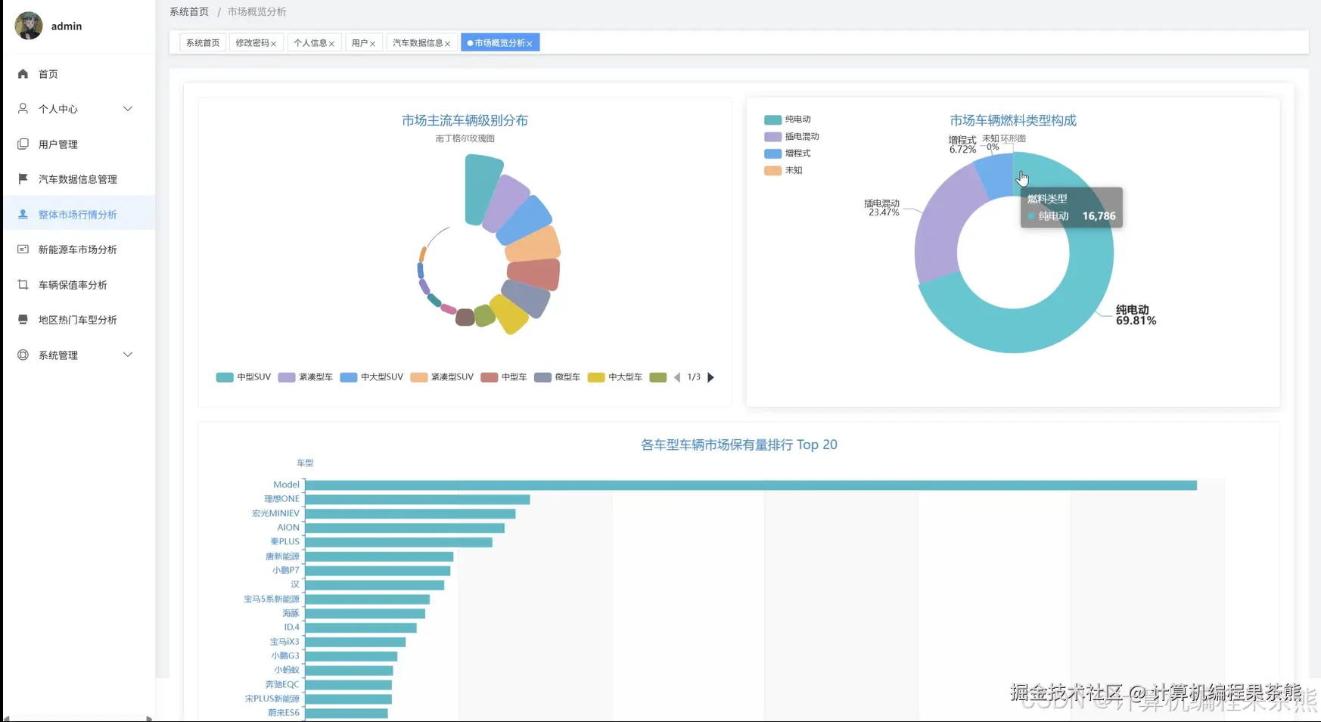Viewport: 1321px width, 722px height.
Task: Toggle the 中大型SUV legend item
Action: (x=371, y=377)
